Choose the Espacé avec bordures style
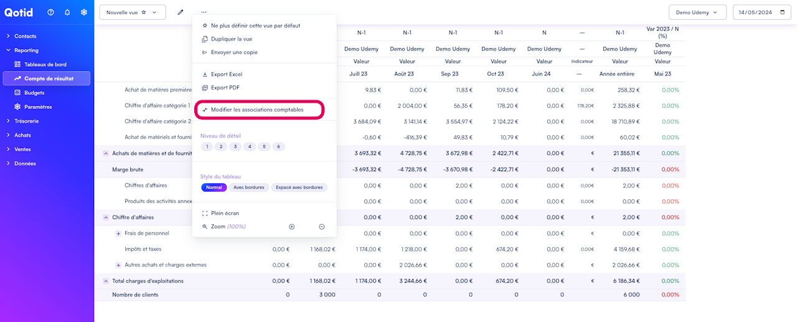Viewport: 797px width, 322px height. point(299,187)
